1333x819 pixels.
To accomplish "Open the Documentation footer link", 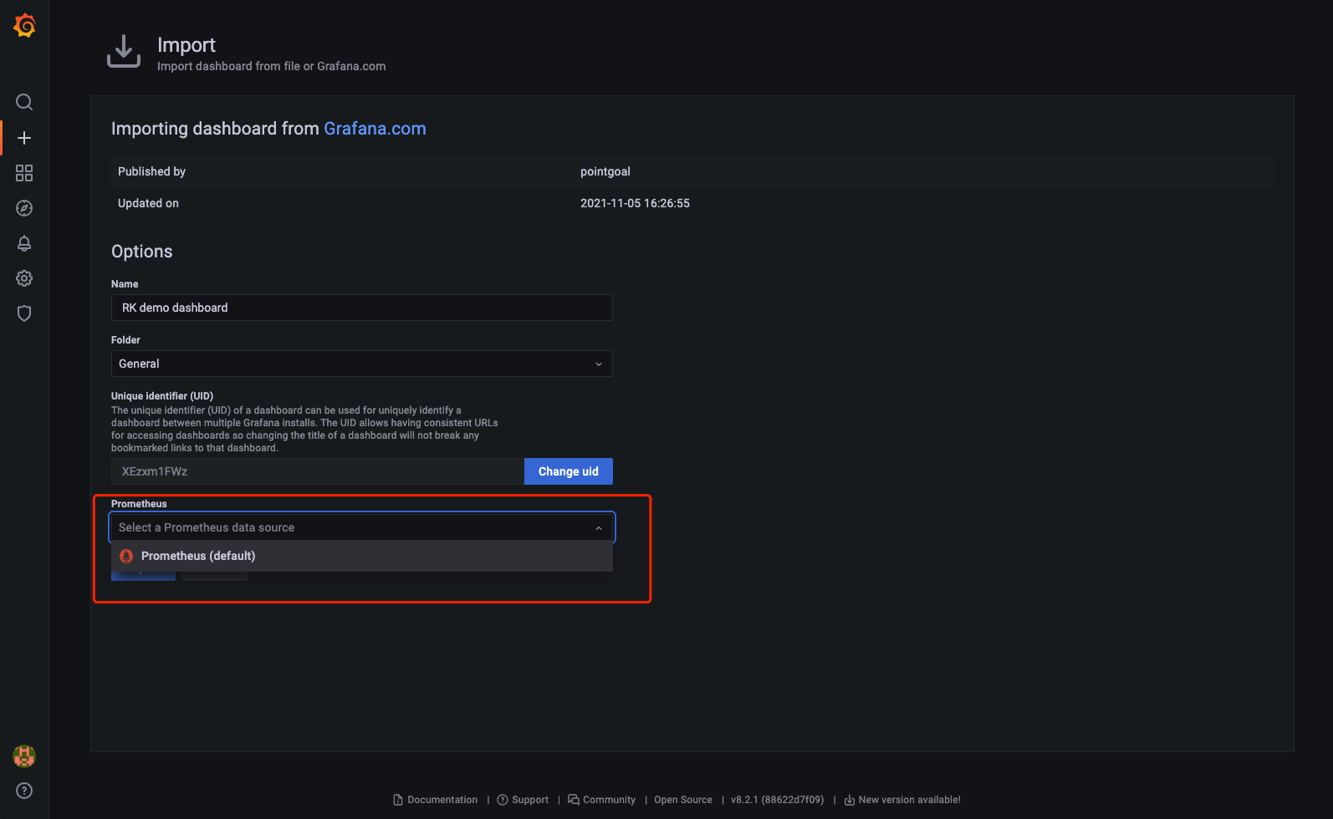I will (x=436, y=800).
